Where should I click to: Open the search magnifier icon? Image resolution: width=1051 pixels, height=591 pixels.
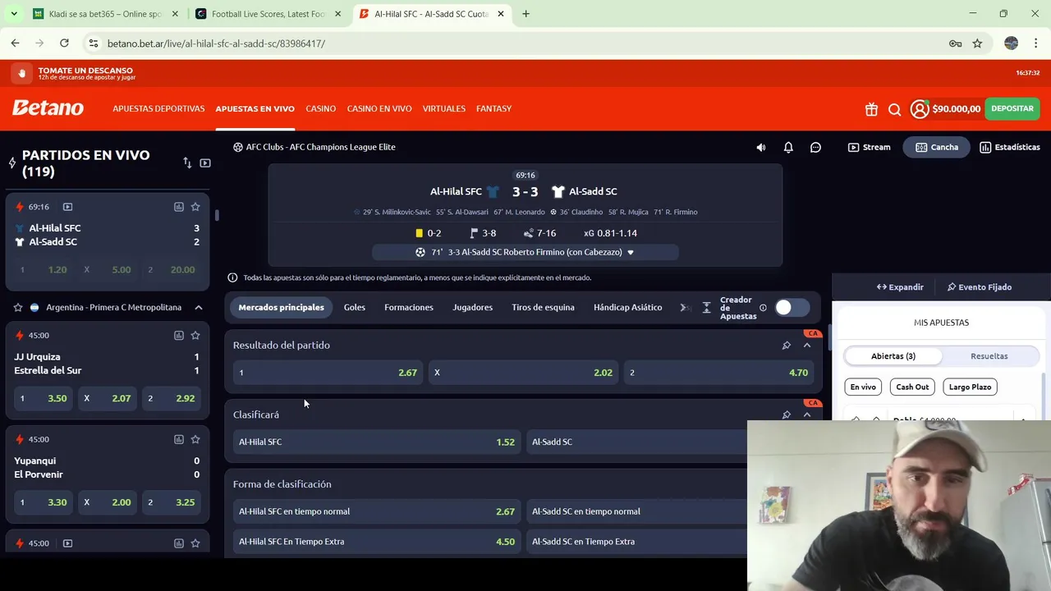(x=895, y=109)
